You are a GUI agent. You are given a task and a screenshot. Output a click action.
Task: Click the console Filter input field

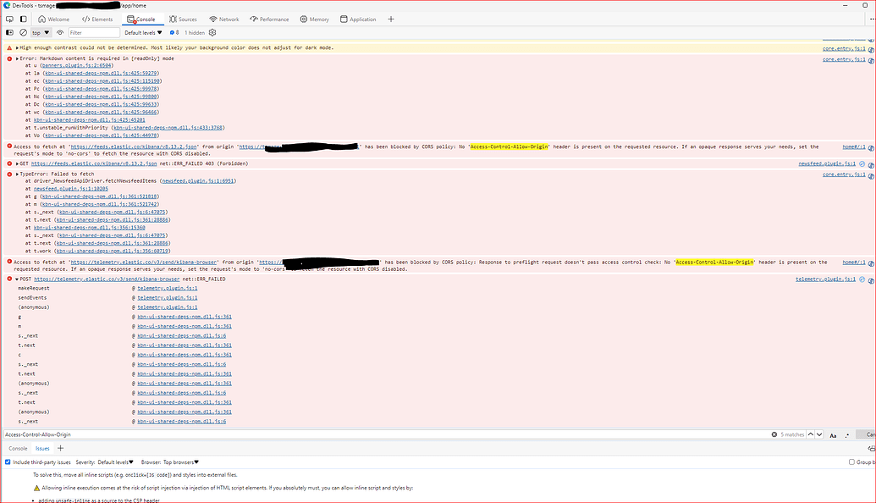coord(93,32)
